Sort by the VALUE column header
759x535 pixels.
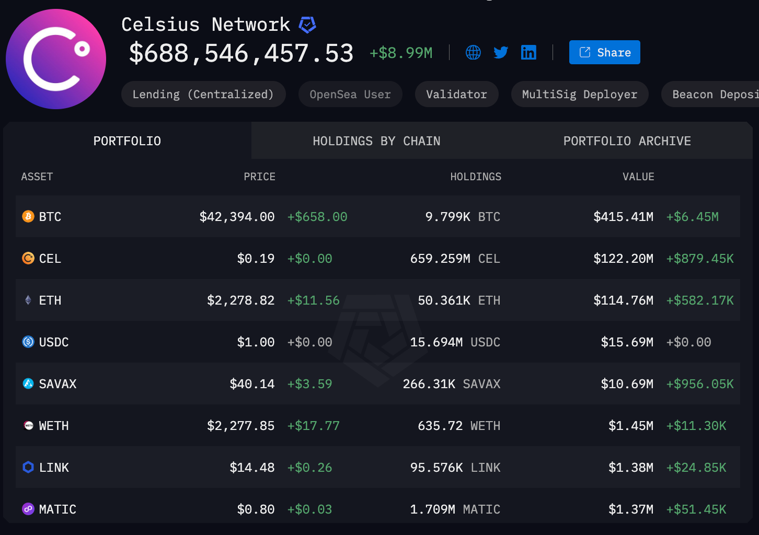[x=638, y=177]
